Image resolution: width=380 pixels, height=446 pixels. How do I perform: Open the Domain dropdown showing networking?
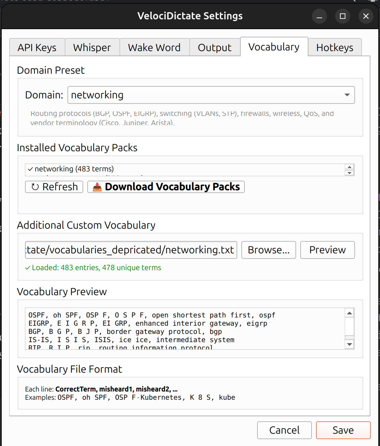pos(211,95)
